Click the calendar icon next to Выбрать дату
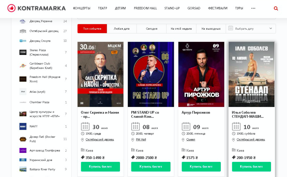 tap(231, 28)
